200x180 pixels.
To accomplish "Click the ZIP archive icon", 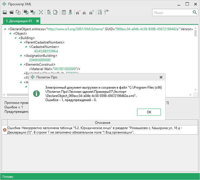I will (70, 12).
